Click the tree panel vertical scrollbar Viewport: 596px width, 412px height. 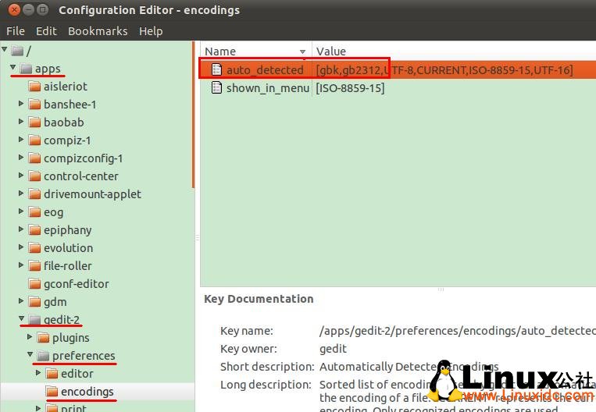[194, 114]
